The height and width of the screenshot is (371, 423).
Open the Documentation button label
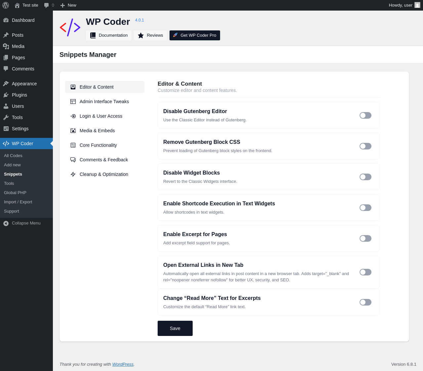click(x=113, y=35)
